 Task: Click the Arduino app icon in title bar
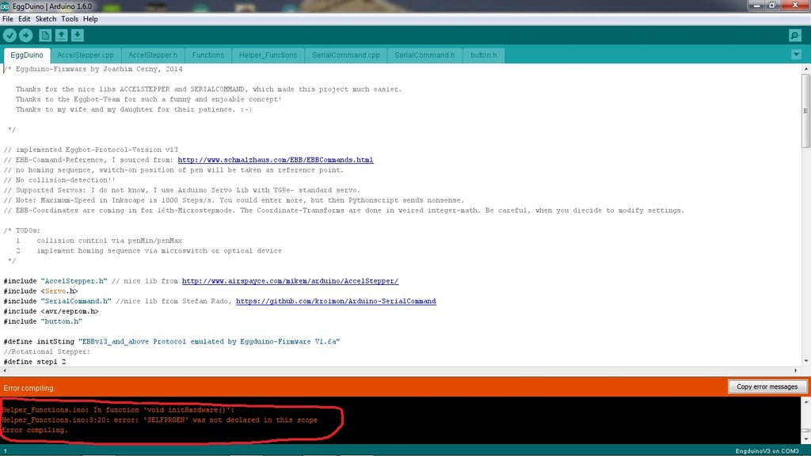(x=6, y=6)
